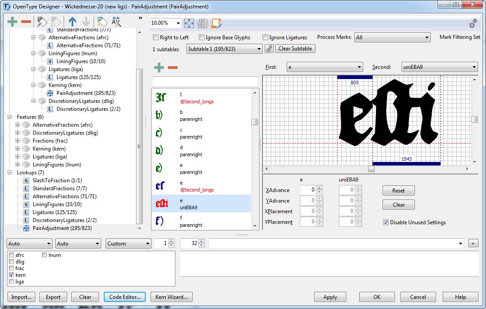Image resolution: width=486 pixels, height=309 pixels.
Task: Check the Ignore Ligatures option
Action: (x=266, y=38)
